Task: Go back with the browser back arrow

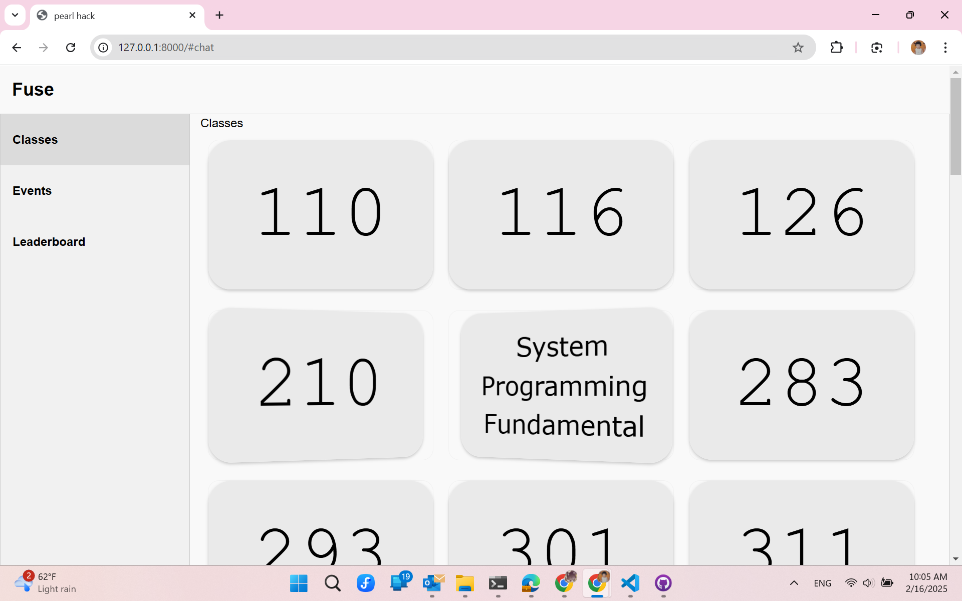Action: 17,48
